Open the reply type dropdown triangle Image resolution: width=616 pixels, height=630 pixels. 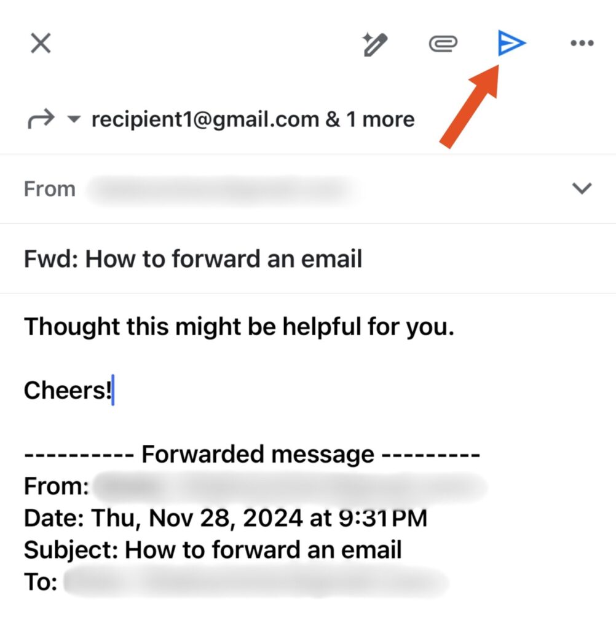click(74, 119)
